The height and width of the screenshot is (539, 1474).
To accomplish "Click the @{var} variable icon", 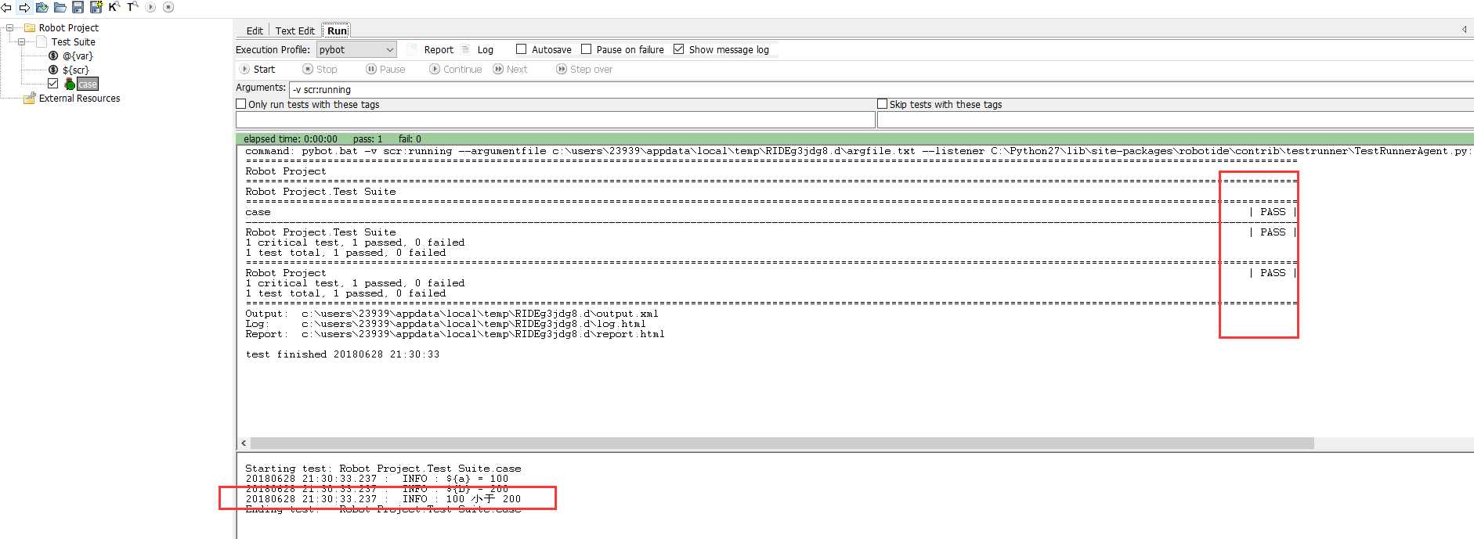I will pos(53,56).
